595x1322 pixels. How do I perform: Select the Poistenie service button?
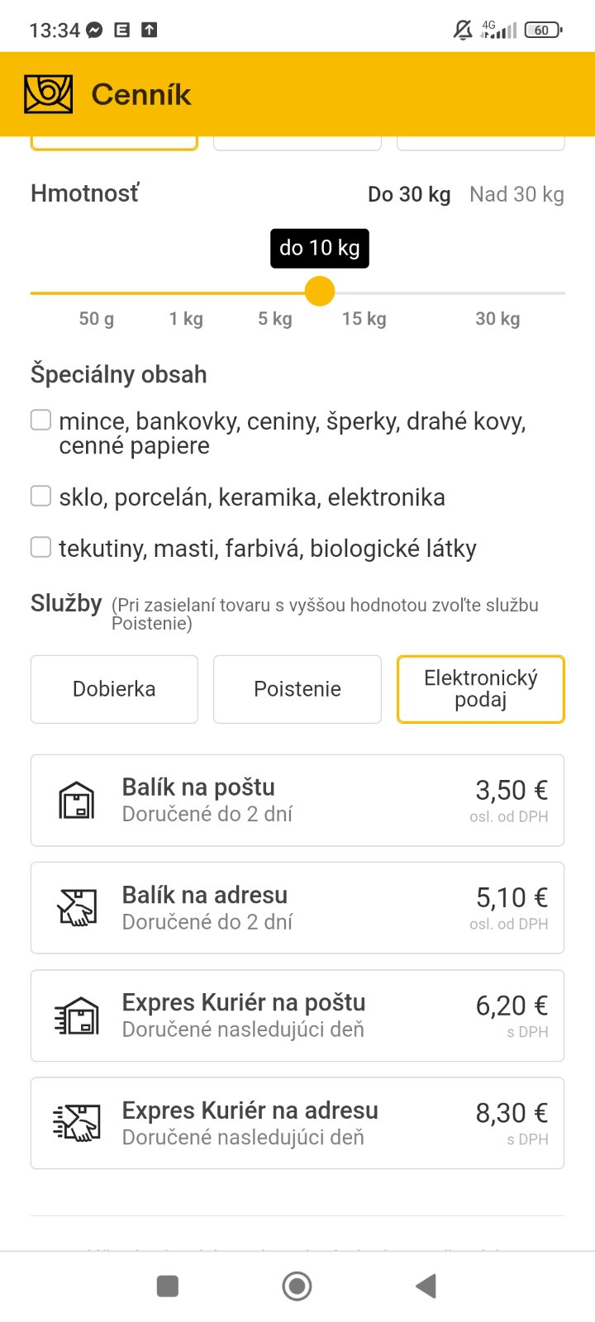coord(297,689)
